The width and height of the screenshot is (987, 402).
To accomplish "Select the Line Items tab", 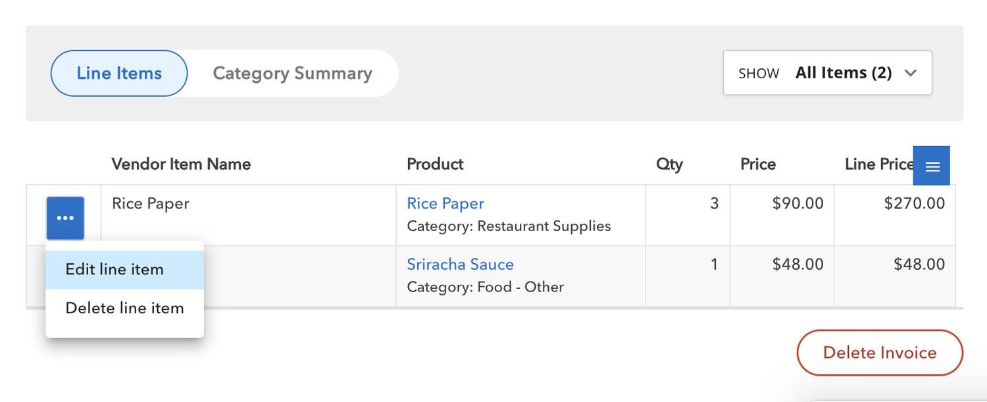I will coord(119,73).
